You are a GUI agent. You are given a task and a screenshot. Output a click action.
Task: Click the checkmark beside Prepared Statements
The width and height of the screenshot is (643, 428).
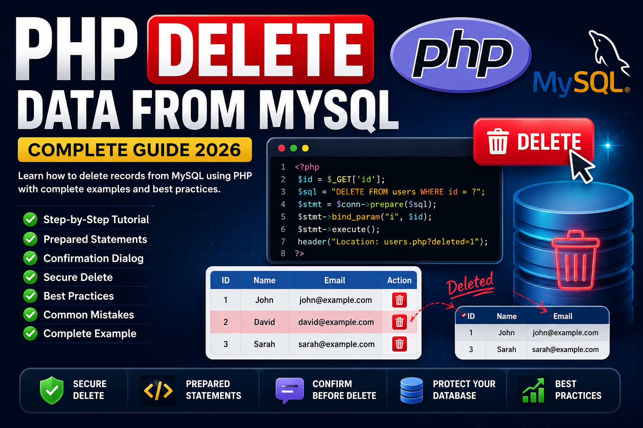pos(30,239)
